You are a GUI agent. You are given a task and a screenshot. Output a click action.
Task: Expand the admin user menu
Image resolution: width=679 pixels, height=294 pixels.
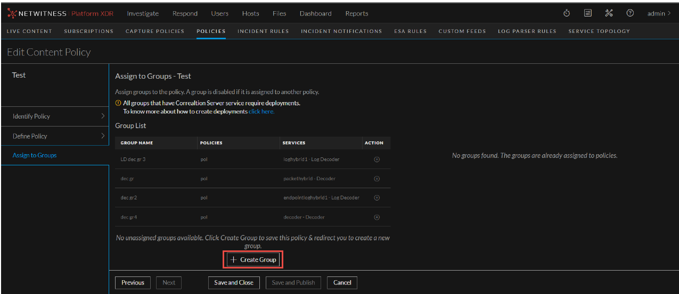click(659, 13)
